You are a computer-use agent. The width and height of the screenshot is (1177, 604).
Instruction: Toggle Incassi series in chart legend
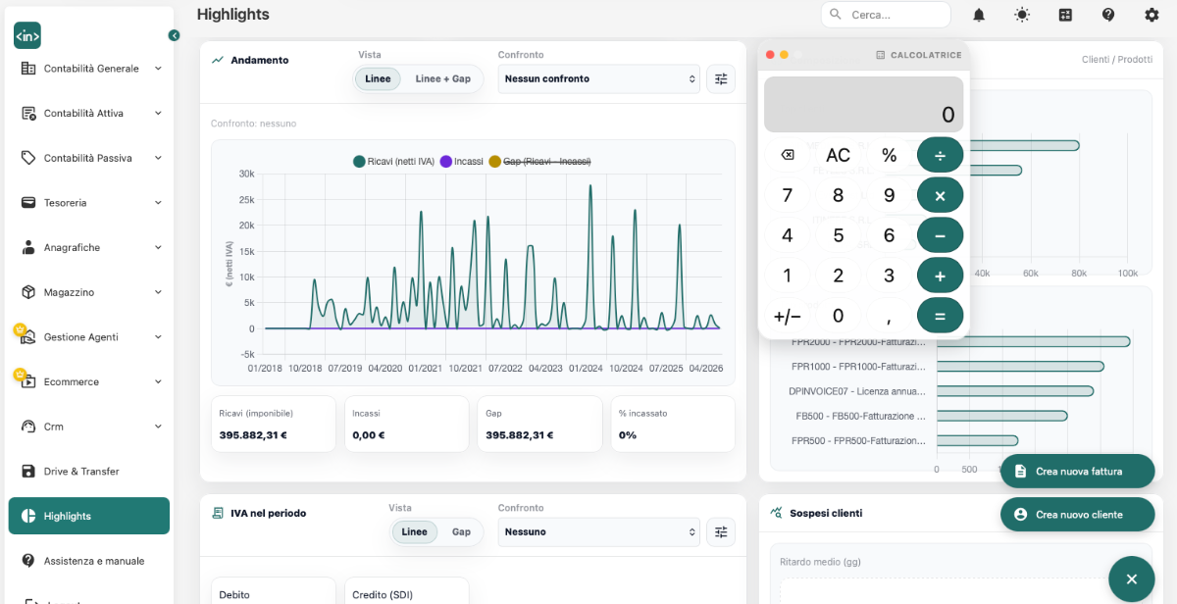461,161
